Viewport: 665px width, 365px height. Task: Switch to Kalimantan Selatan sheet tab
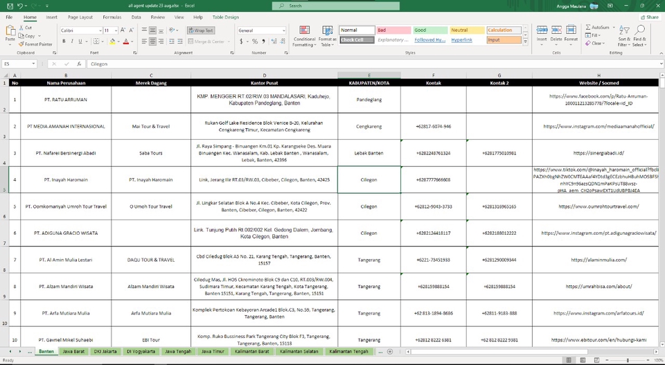point(299,351)
